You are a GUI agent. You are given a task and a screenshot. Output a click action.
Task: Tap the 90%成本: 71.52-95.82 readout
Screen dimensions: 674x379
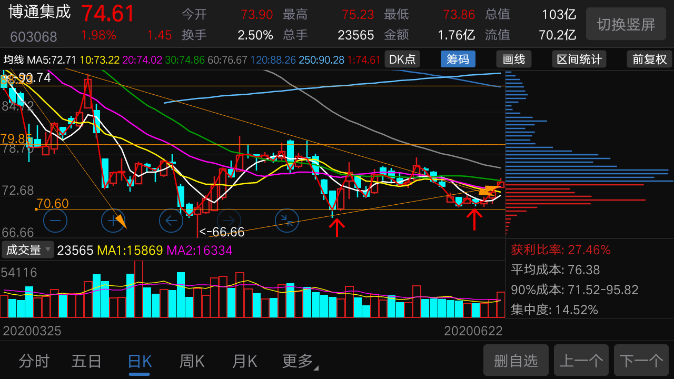[x=574, y=290]
